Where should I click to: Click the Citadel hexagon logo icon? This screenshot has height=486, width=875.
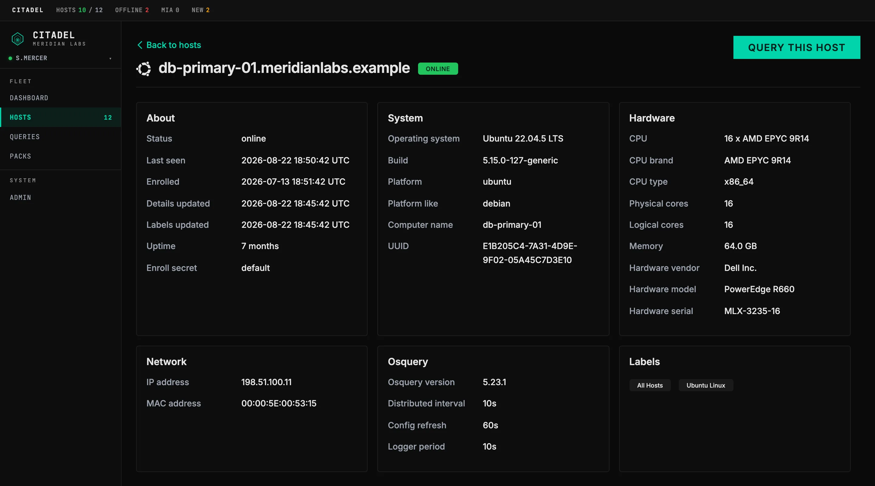tap(18, 39)
